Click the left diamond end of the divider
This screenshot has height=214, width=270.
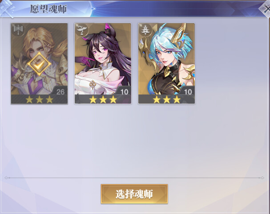6,177
